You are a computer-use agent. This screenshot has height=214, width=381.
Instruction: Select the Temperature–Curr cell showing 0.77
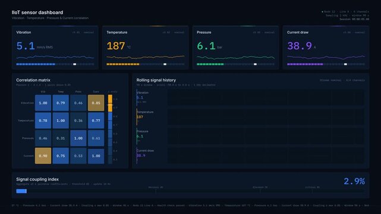[x=96, y=121]
